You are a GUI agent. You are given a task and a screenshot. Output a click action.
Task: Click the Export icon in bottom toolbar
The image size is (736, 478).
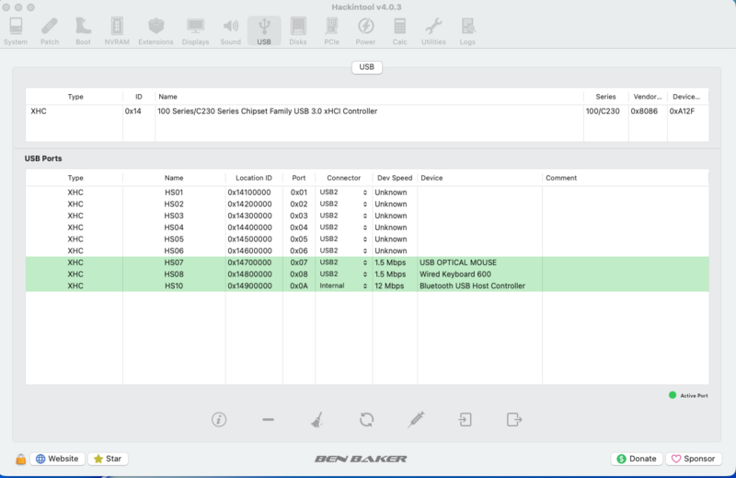(x=514, y=419)
